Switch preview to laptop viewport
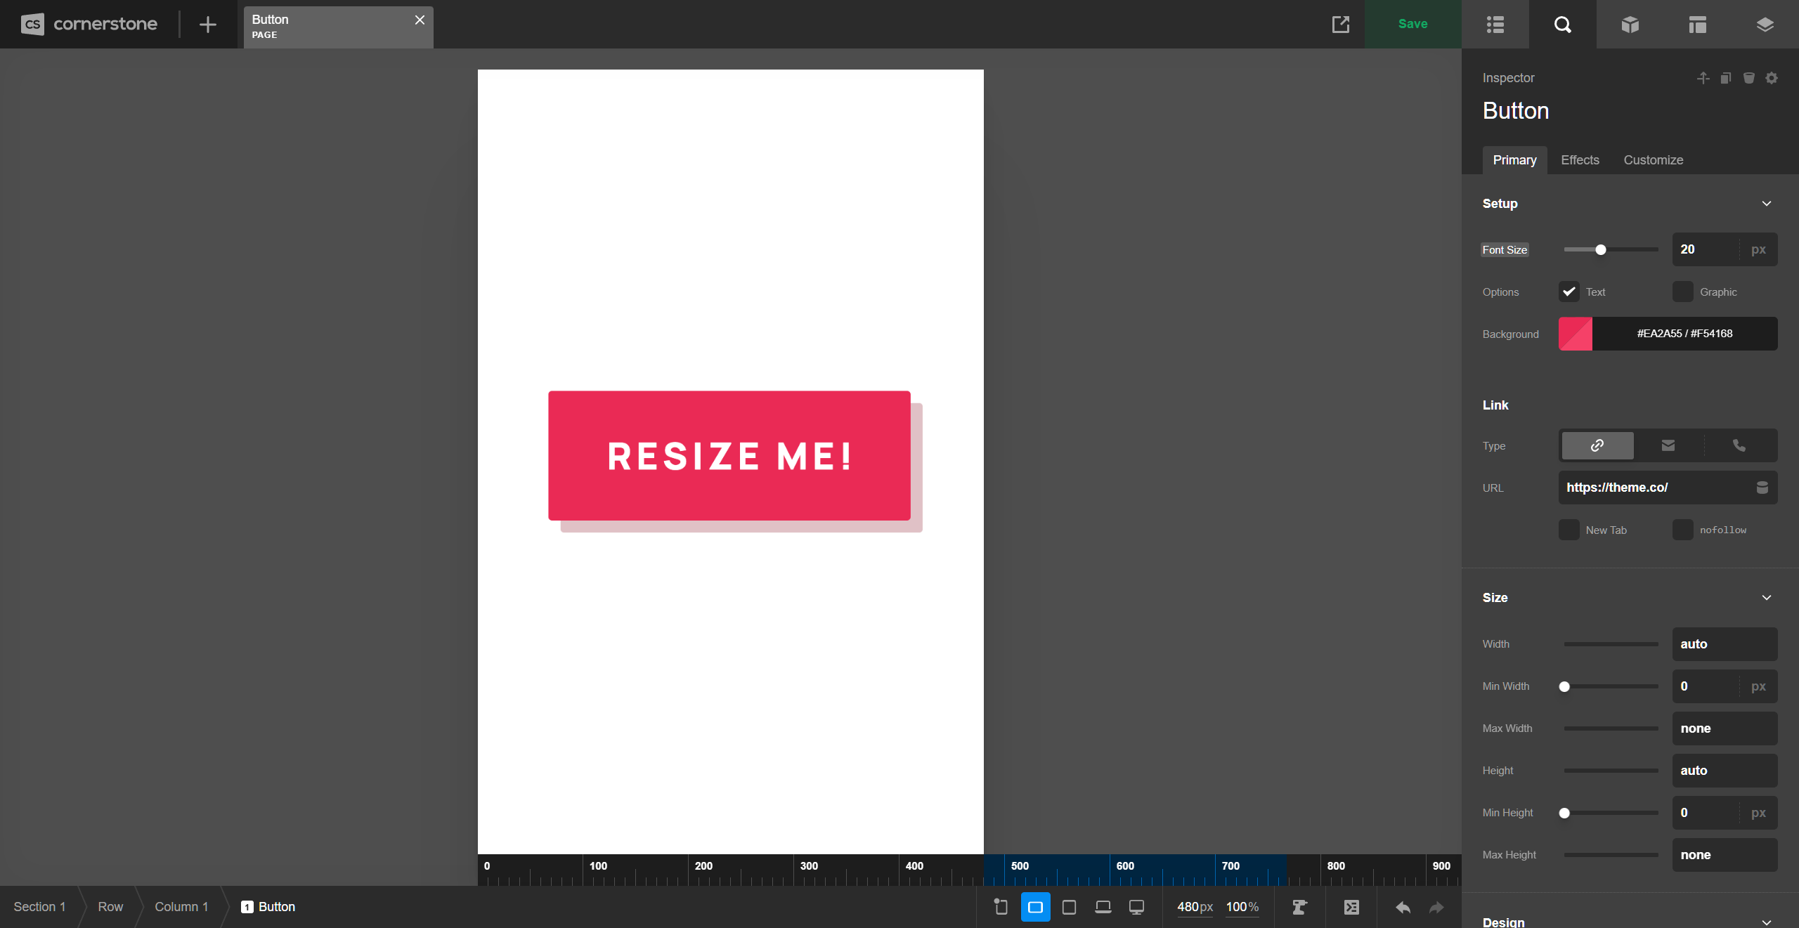Image resolution: width=1799 pixels, height=928 pixels. [x=1102, y=906]
